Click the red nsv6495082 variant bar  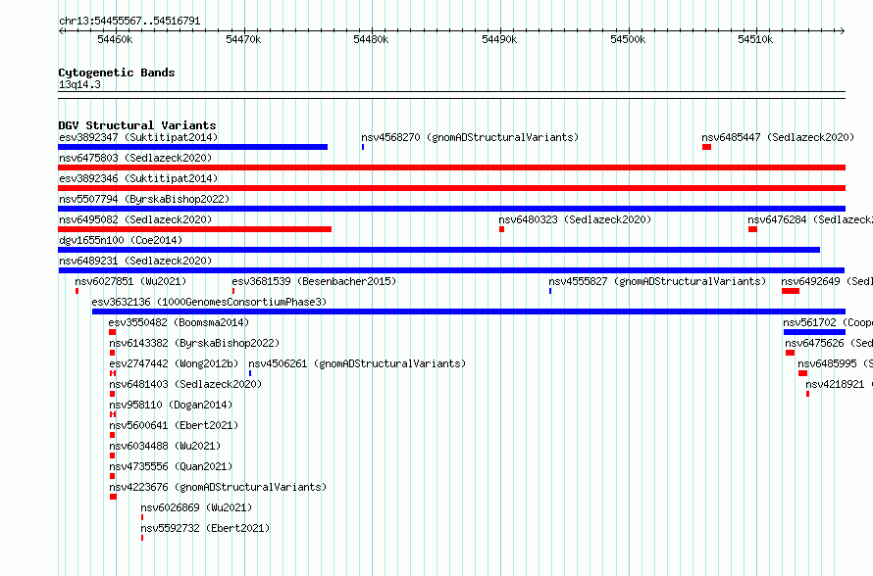[195, 229]
